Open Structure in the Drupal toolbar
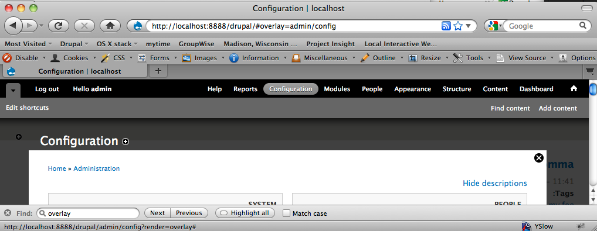597x231 pixels. (x=456, y=89)
